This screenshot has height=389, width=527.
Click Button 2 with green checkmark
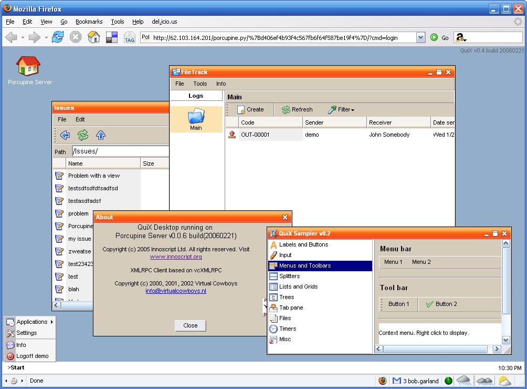[x=441, y=304]
